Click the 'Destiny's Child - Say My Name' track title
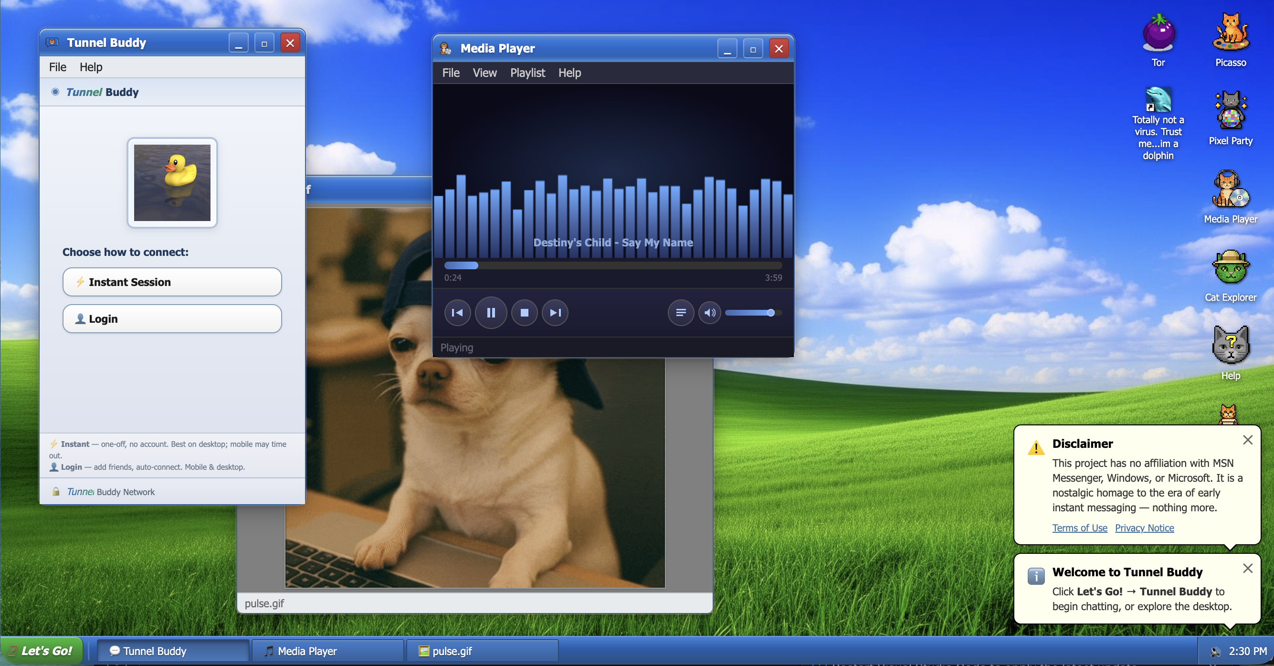1274x666 pixels. coord(613,243)
